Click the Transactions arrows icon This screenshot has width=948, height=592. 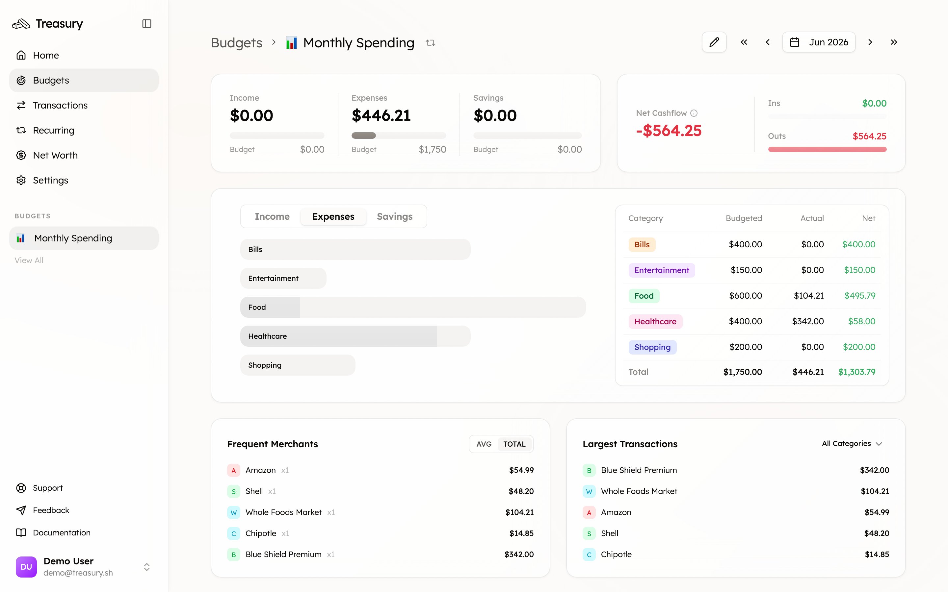click(x=21, y=105)
